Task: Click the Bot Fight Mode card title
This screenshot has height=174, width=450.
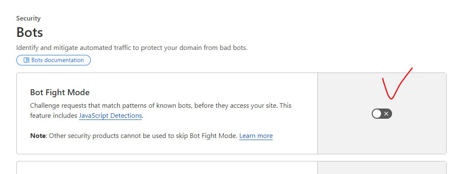Action: [x=60, y=92]
